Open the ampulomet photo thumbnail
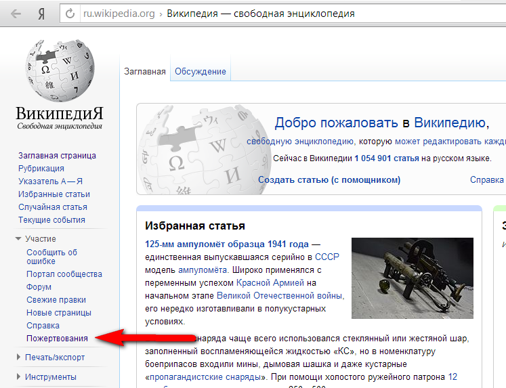The image size is (506, 388). click(x=413, y=278)
